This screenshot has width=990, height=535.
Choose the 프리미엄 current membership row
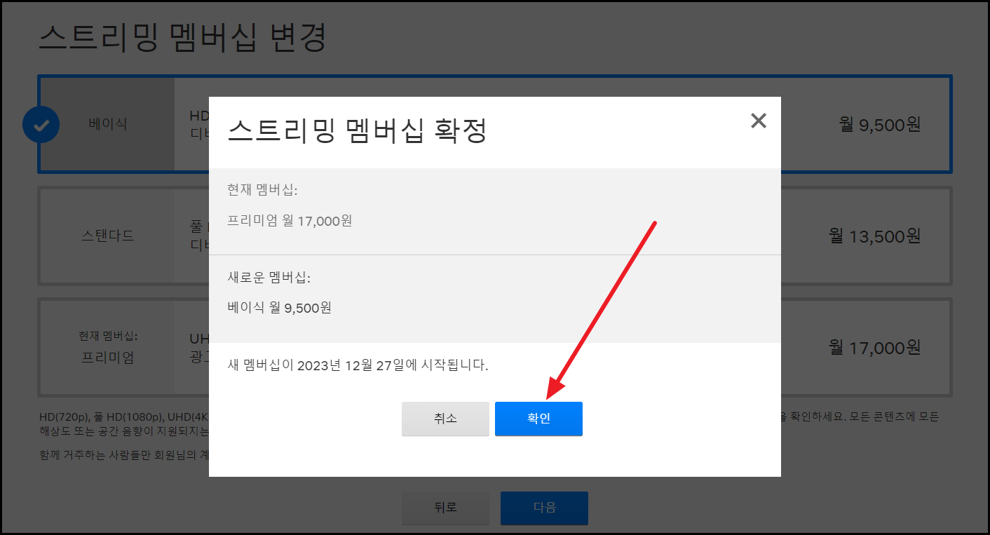pyautogui.click(x=109, y=348)
